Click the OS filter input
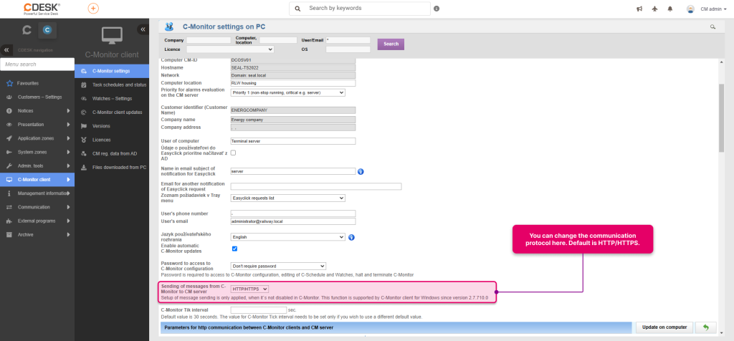 click(348, 49)
